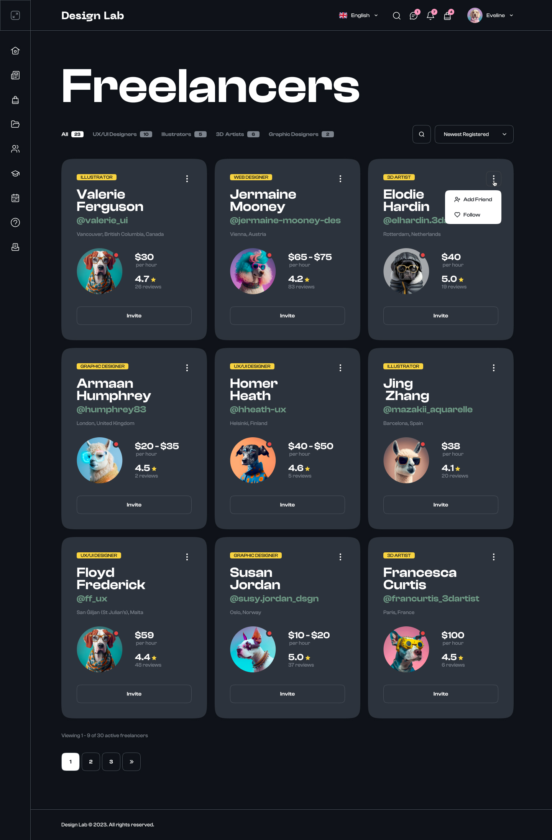Expand the sidebar with top-left icon
The height and width of the screenshot is (840, 552).
(15, 15)
